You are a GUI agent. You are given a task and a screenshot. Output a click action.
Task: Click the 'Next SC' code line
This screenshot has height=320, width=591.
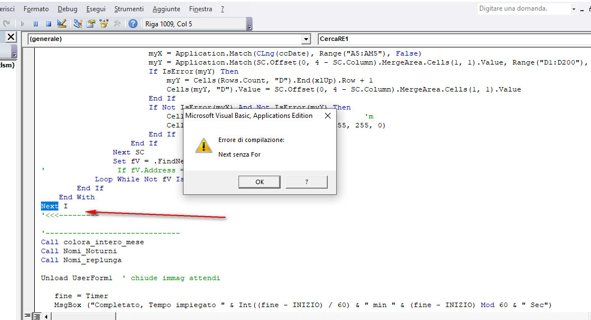(x=129, y=152)
